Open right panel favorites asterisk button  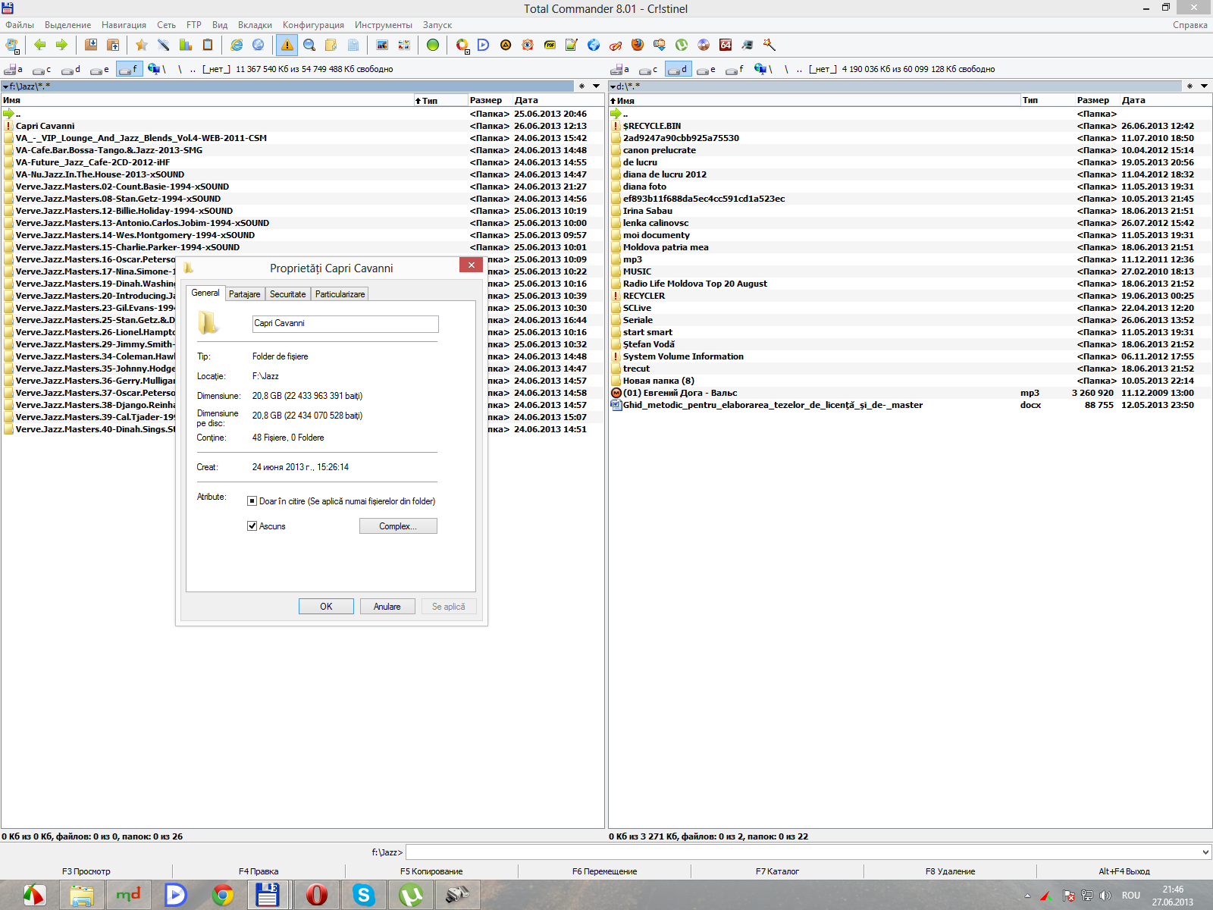pos(1189,86)
